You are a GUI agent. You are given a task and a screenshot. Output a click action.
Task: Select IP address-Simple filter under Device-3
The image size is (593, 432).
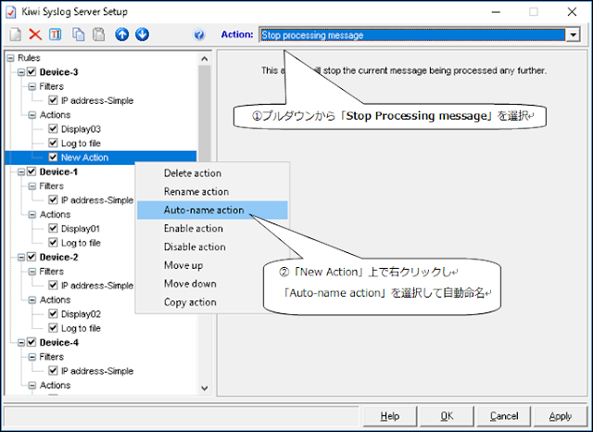(x=97, y=101)
